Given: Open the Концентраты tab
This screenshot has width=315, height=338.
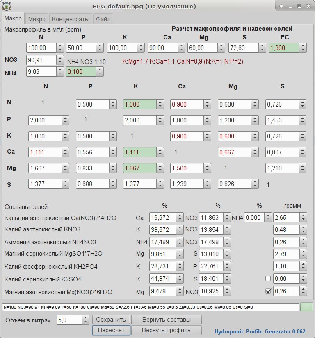Looking at the screenshot, I should [71, 19].
